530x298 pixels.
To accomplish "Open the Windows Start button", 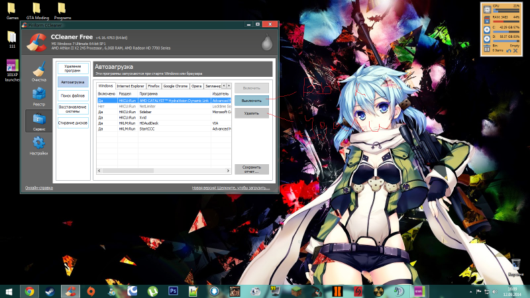I will [x=9, y=291].
